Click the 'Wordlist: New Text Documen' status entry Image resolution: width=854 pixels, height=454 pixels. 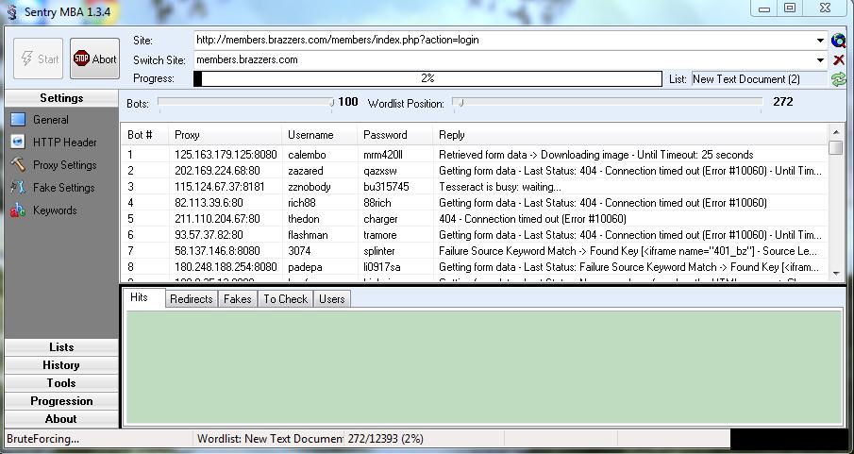[x=270, y=439]
